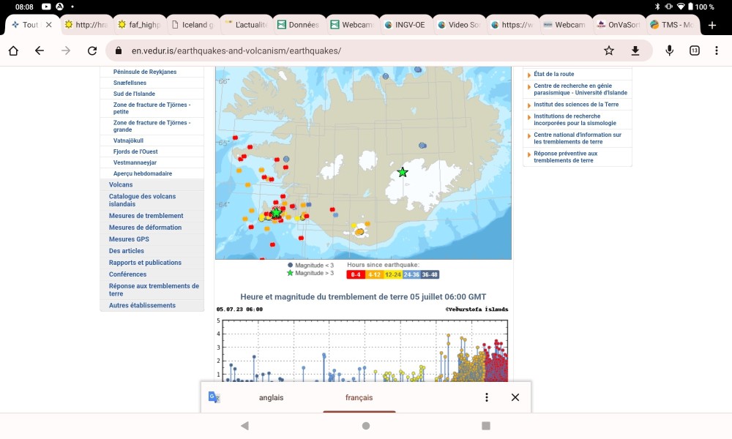This screenshot has width=732, height=439.
Task: Open the tab switcher showing 13 tabs
Action: pos(695,51)
